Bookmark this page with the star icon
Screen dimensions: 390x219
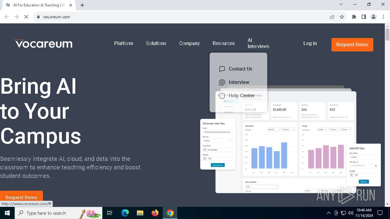[x=342, y=17]
